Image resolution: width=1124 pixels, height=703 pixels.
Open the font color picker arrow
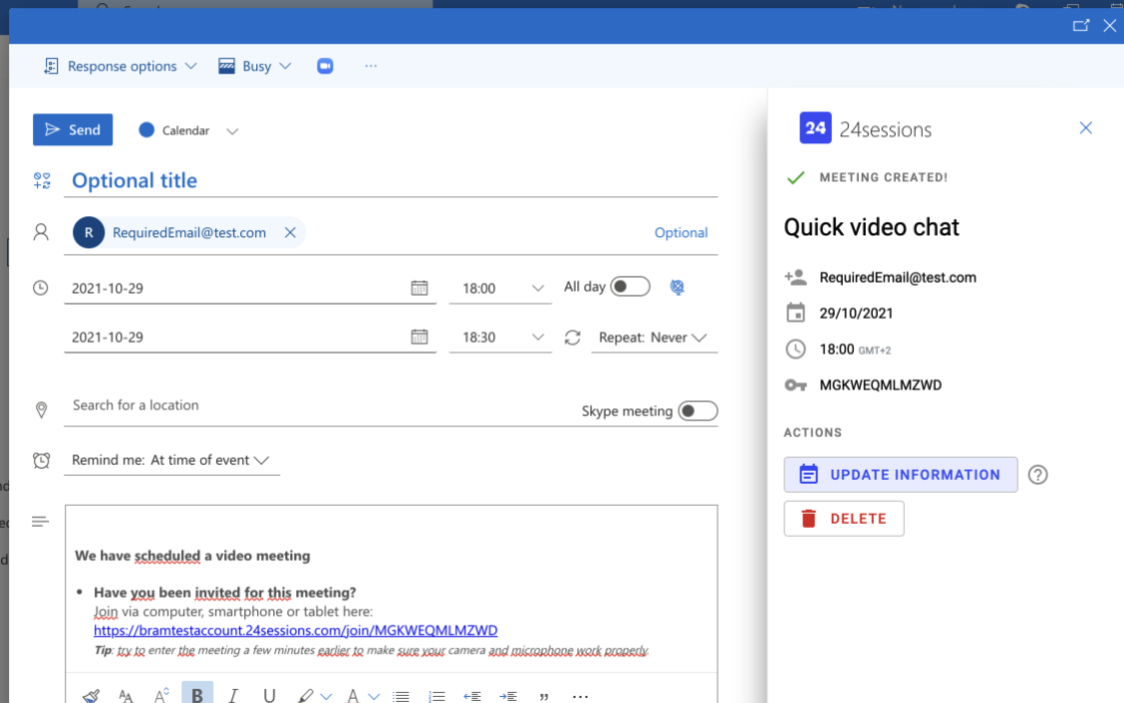click(374, 696)
